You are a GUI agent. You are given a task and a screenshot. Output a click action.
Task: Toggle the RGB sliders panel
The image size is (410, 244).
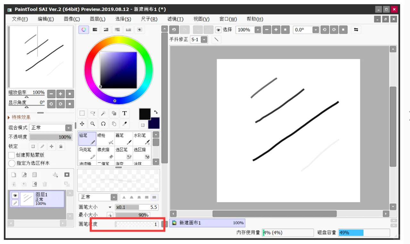pyautogui.click(x=95, y=29)
